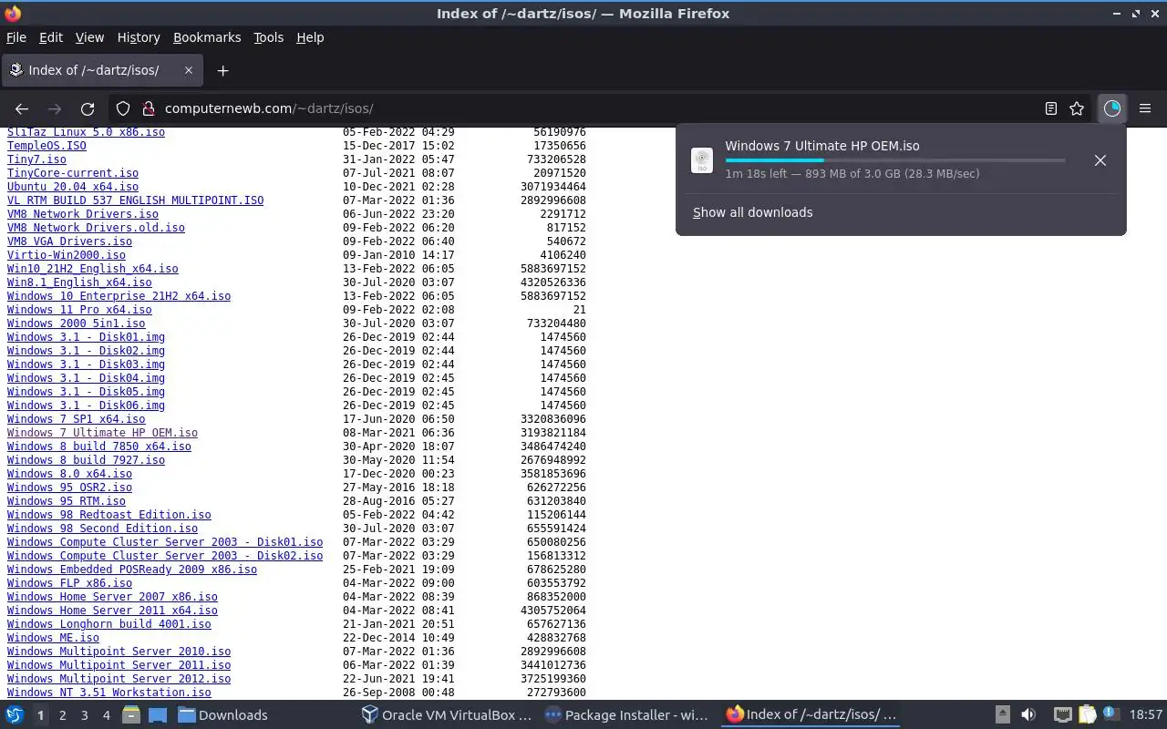Click Windows_11_Pro_x64.iso link

point(79,310)
